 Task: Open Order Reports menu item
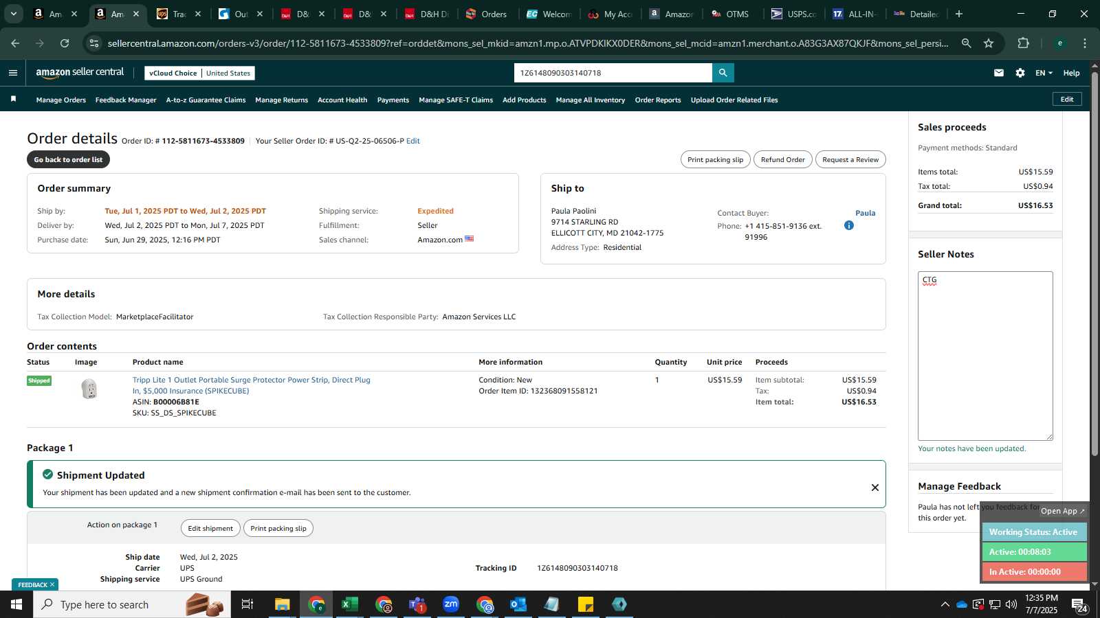click(658, 100)
